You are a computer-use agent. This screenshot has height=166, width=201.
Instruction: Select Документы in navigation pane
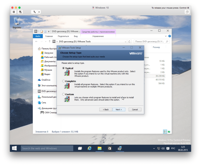[x=48, y=61]
